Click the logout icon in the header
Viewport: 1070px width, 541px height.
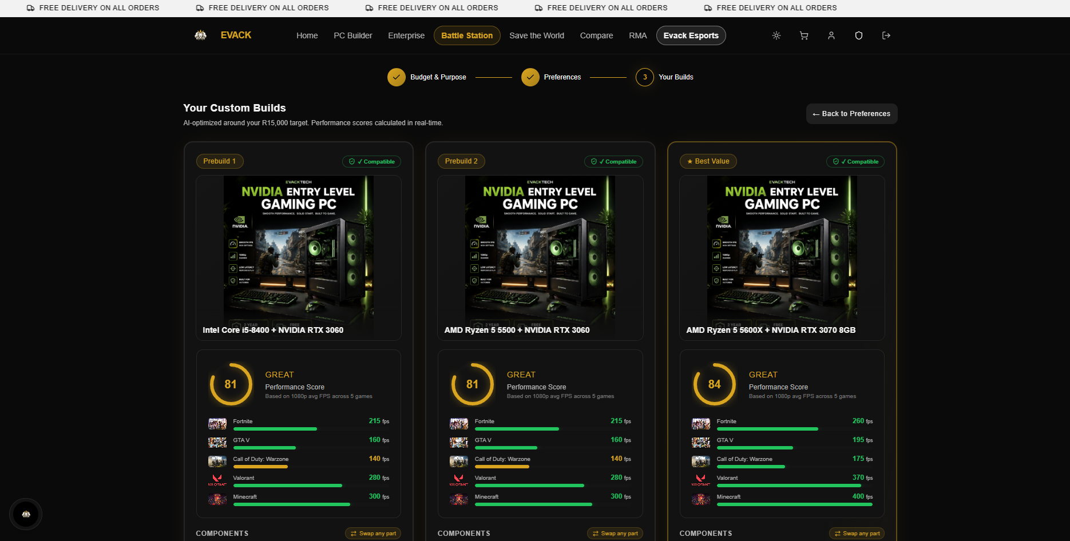[886, 35]
